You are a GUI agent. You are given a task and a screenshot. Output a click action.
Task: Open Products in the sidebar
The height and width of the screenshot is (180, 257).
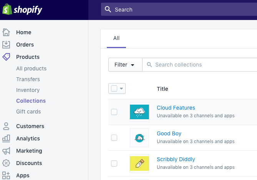coord(28,57)
